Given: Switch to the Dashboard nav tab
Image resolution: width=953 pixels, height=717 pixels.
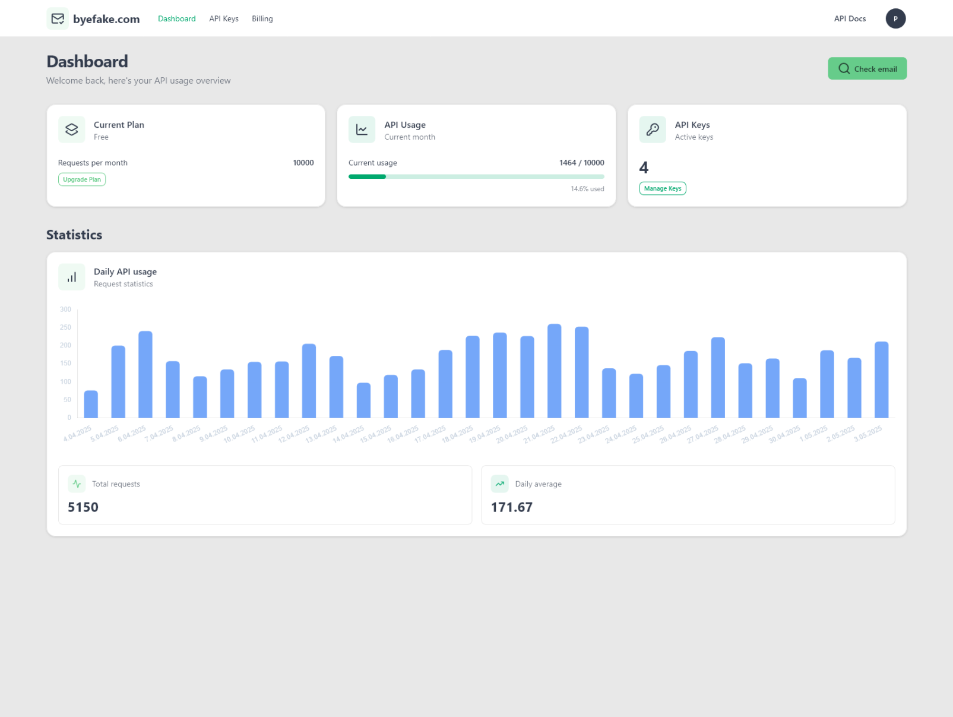Looking at the screenshot, I should [x=176, y=19].
